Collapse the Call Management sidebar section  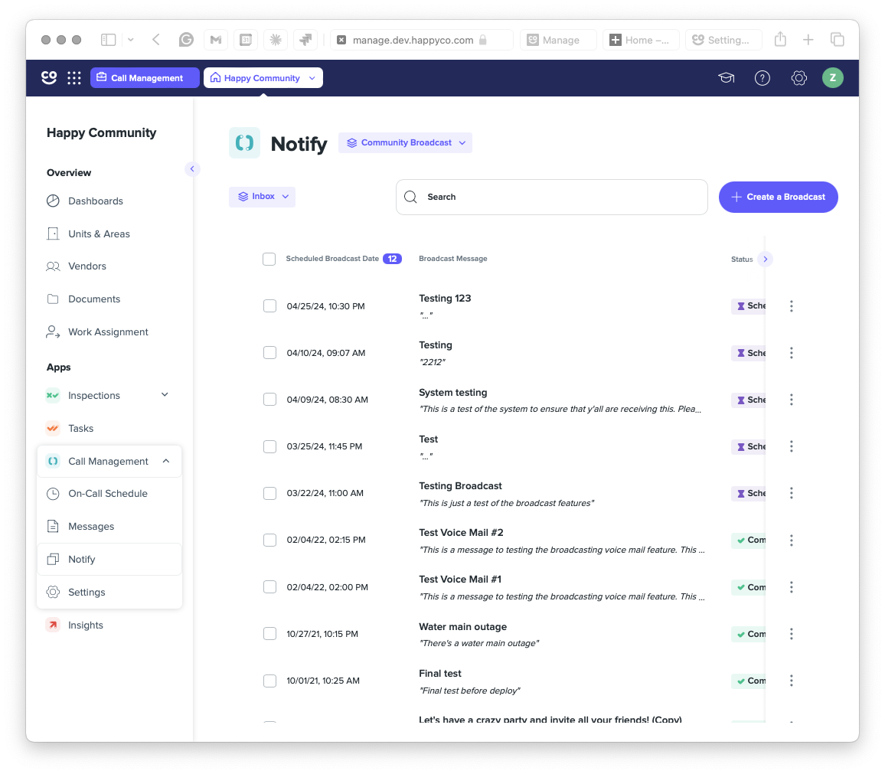pos(166,461)
